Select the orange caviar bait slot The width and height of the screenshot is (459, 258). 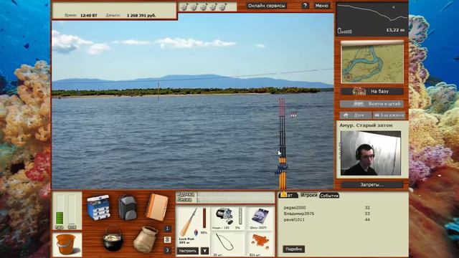pos(260,244)
